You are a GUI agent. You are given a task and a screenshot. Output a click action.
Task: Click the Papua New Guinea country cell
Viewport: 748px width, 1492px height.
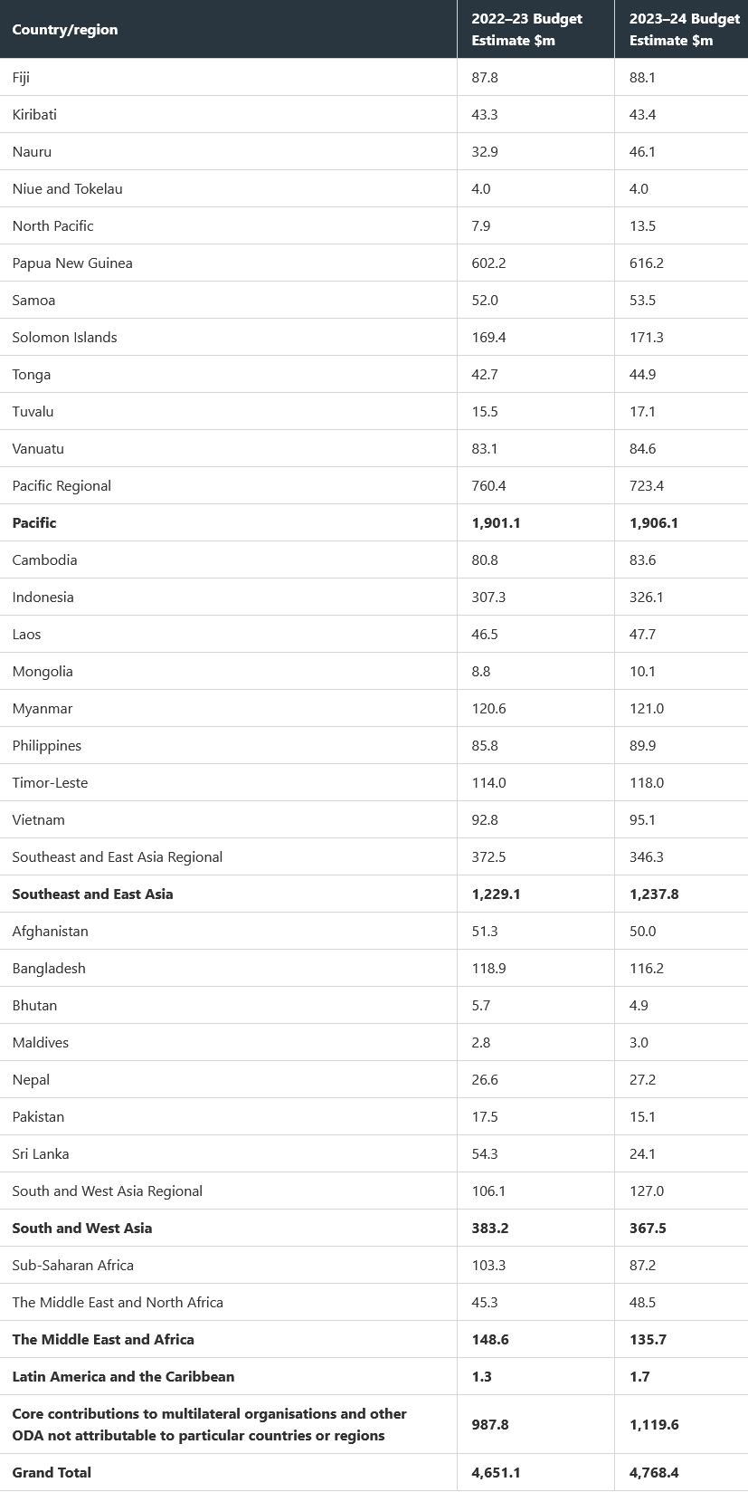[x=72, y=263]
